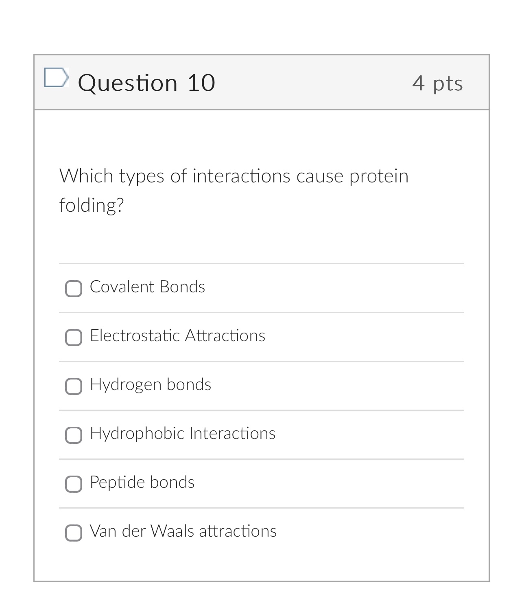The height and width of the screenshot is (601, 524).
Task: Select the Peptide bonds answer label
Action: 142,483
